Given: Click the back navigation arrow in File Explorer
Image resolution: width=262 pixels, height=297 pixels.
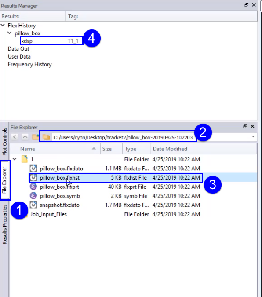Looking at the screenshot, I should 15,137.
